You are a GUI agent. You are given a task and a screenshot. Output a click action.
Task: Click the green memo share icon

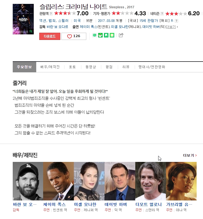pos(112,35)
